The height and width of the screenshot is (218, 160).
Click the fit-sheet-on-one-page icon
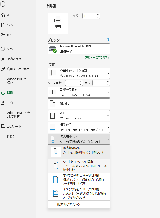point(56,166)
